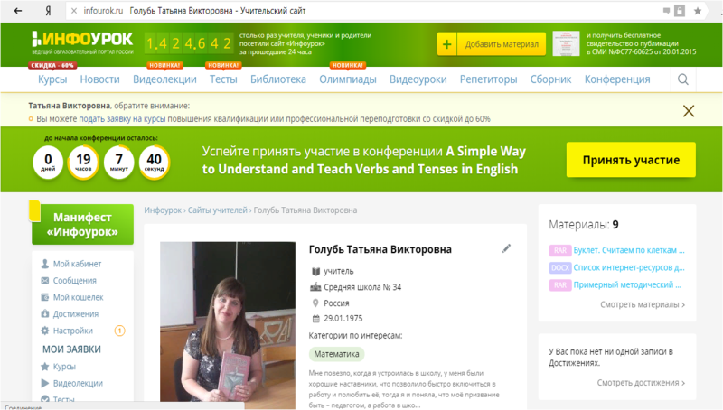This screenshot has width=723, height=410.
Task: Click the envelope icon beside Сообщения
Action: [x=45, y=281]
